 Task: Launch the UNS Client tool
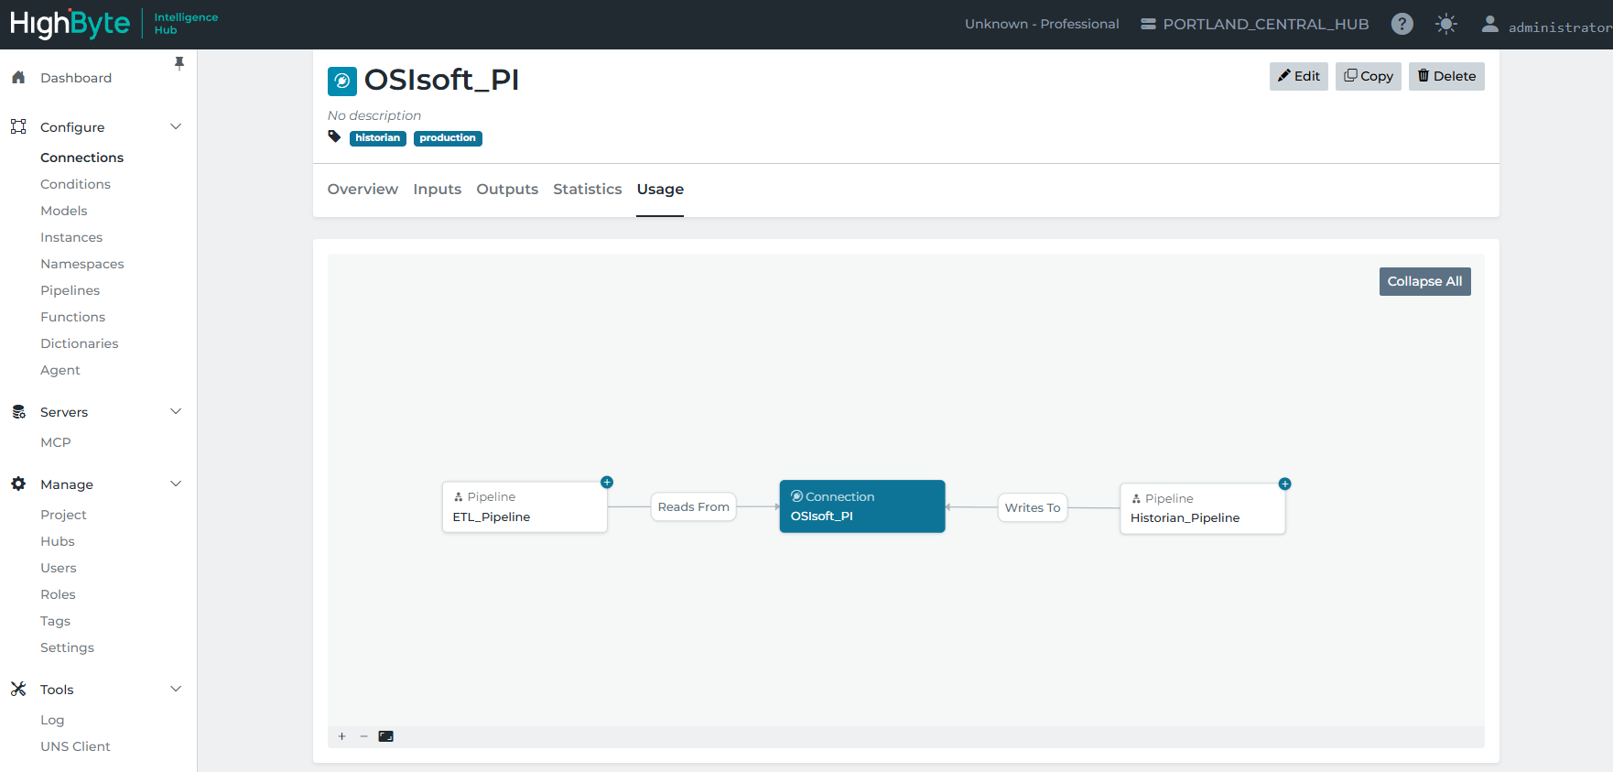[x=75, y=746]
